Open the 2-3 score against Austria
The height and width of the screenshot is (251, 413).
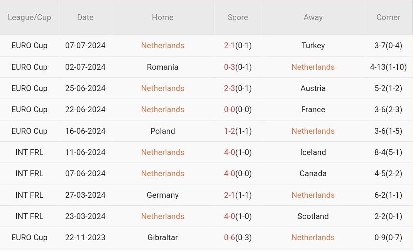(229, 88)
